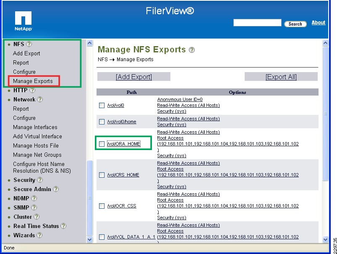Expand the SNMP menu section

[21, 207]
